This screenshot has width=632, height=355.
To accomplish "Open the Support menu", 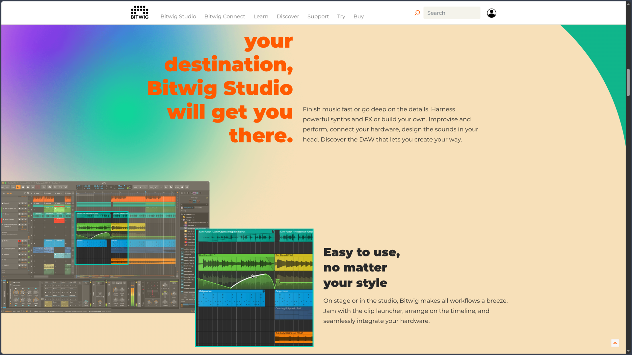I will 318,16.
